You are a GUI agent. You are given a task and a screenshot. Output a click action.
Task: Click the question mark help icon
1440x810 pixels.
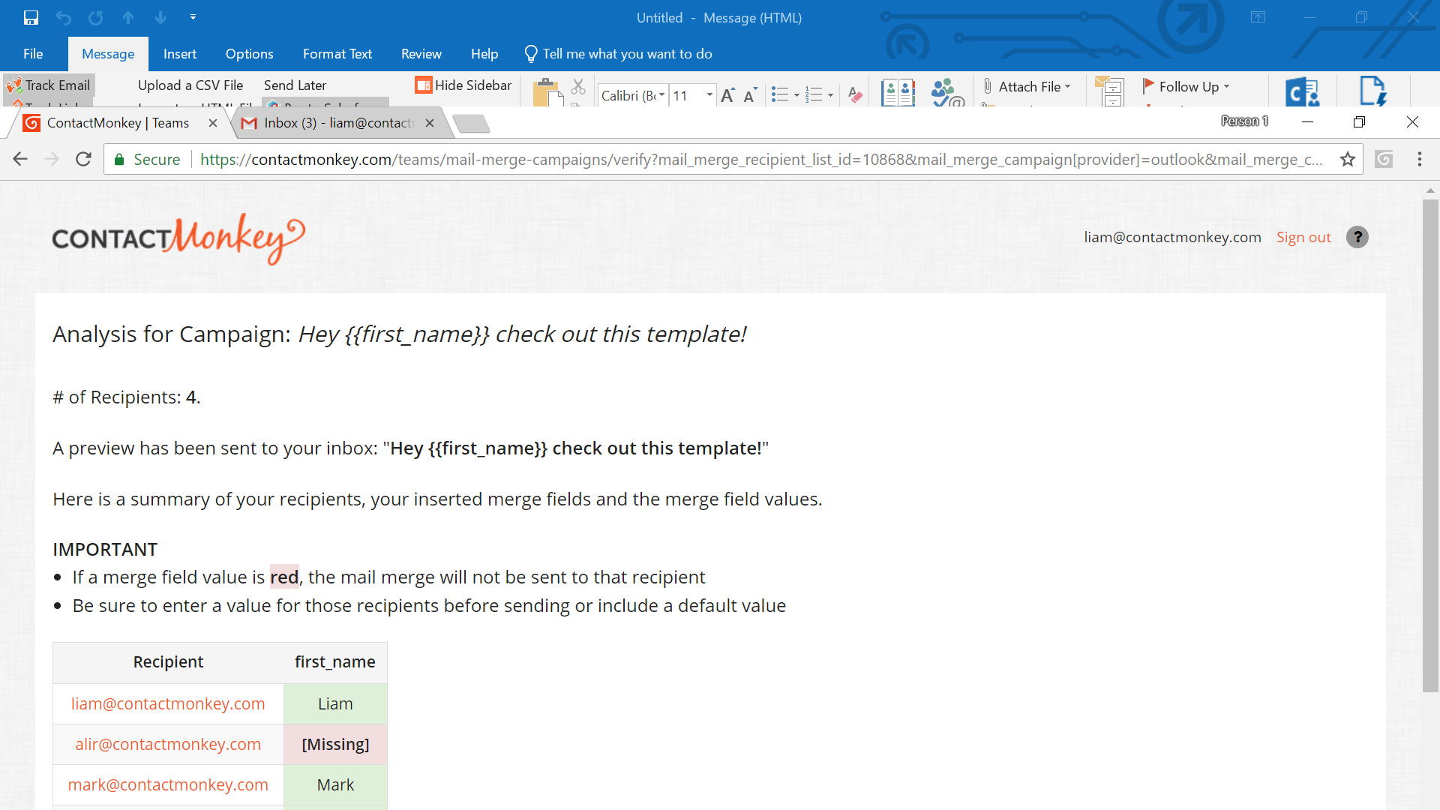(1357, 237)
